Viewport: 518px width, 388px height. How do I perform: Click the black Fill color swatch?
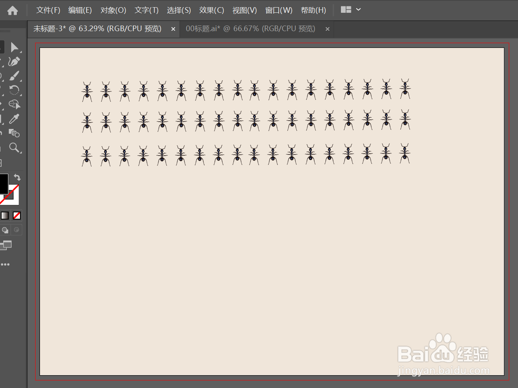4,184
